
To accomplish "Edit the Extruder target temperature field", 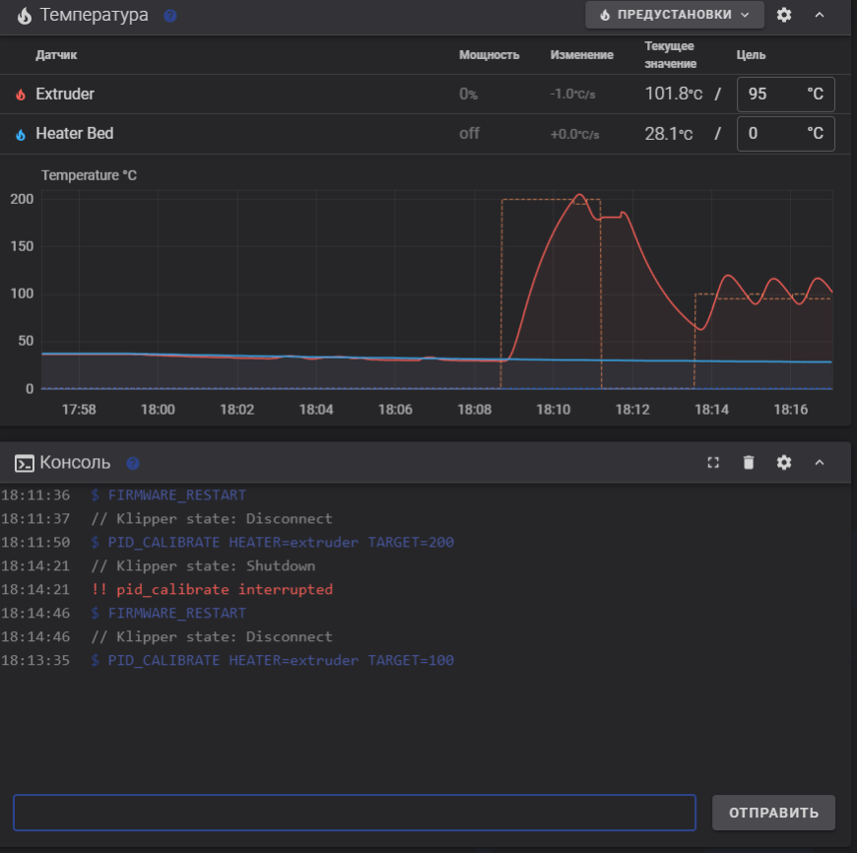I will coord(785,94).
